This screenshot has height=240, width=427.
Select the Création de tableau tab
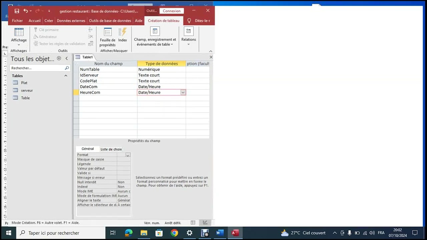pyautogui.click(x=163, y=21)
